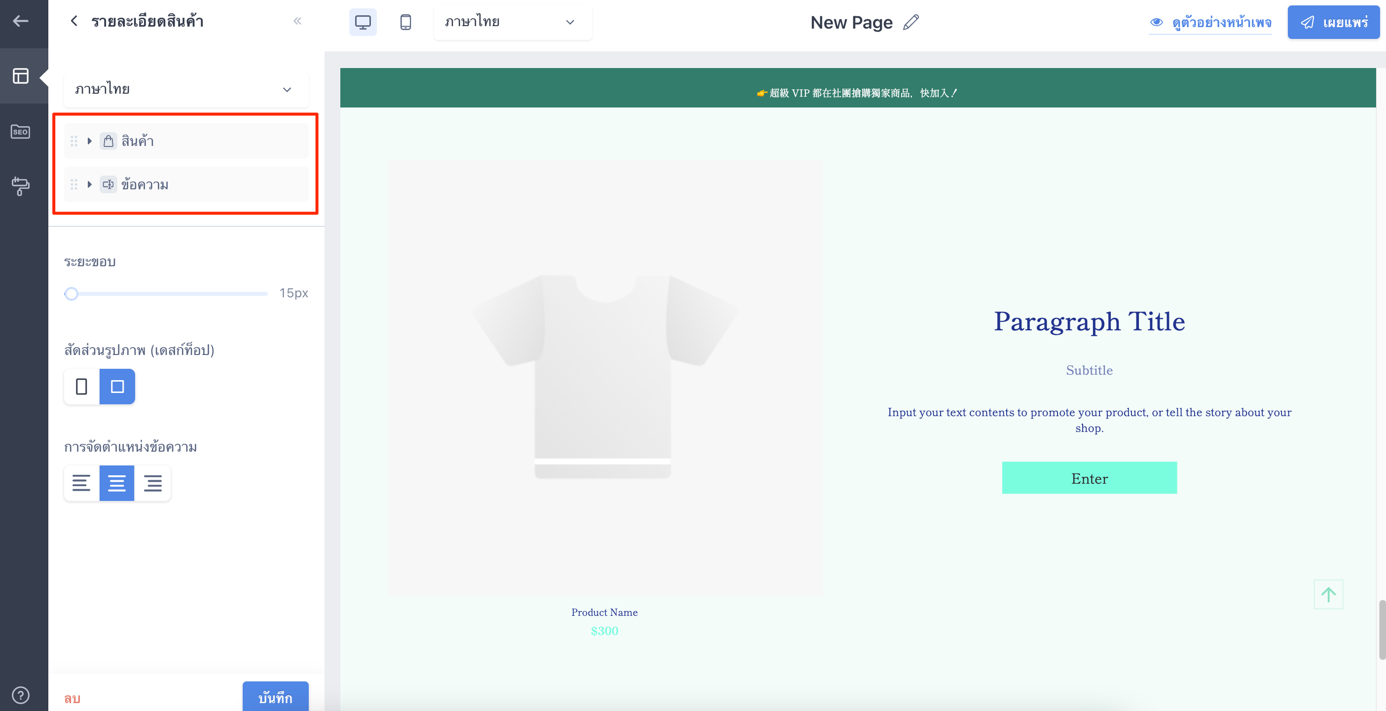Click the publish paper plane icon
This screenshot has height=711, width=1386.
click(1308, 22)
